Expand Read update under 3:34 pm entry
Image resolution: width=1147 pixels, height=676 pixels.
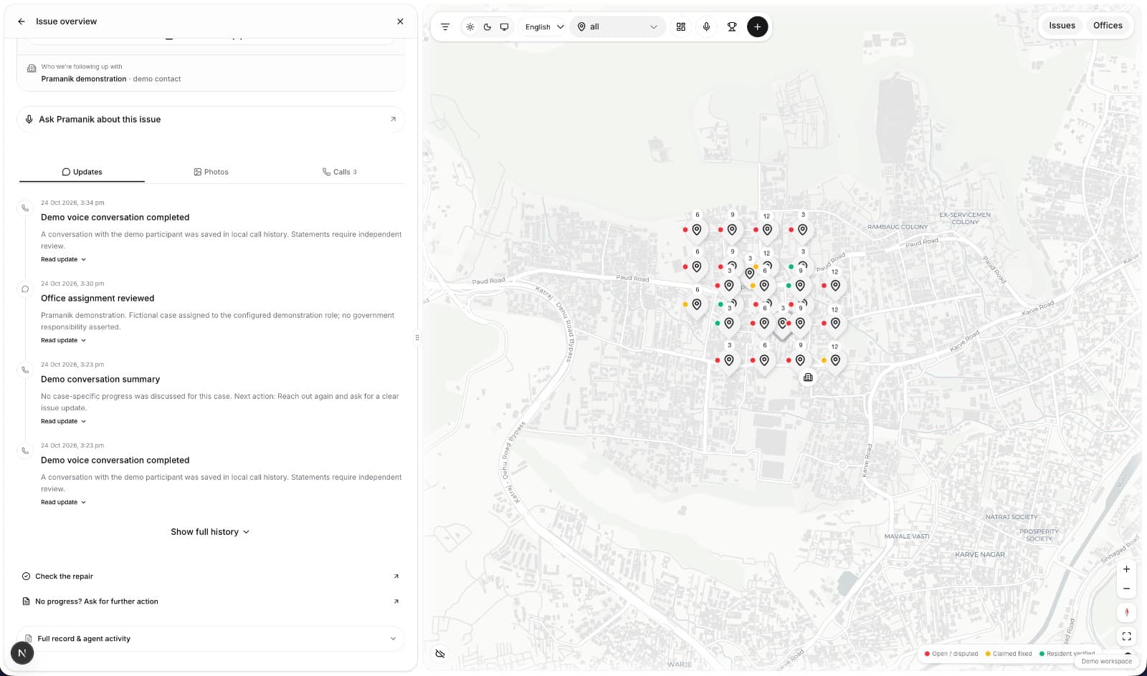63,259
